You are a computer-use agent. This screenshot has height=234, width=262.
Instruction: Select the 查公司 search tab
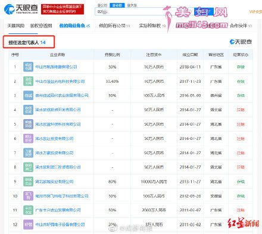click(102, 5)
